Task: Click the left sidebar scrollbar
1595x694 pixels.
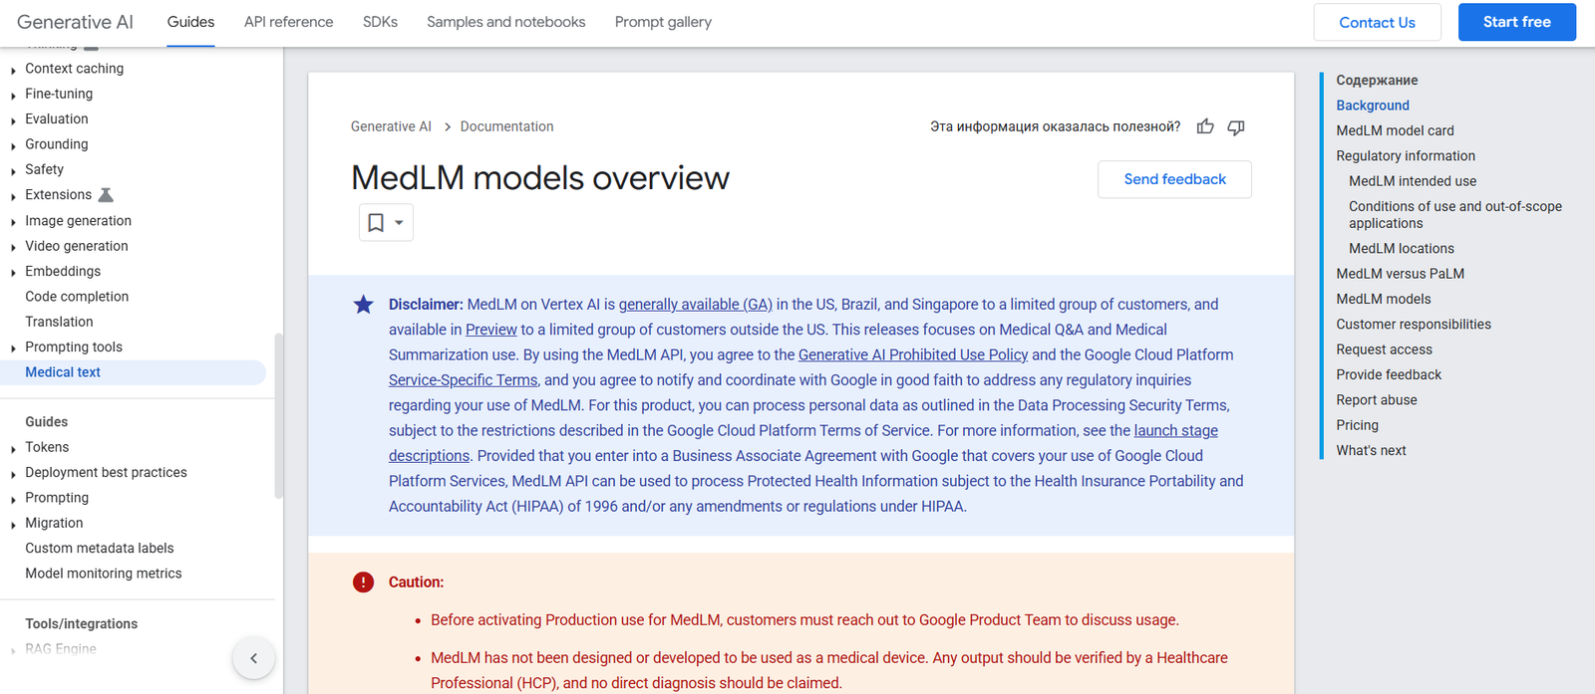Action: coord(279,416)
